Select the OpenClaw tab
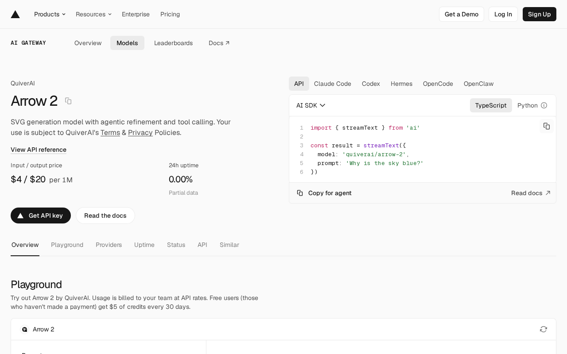Image resolution: width=567 pixels, height=354 pixels. tap(478, 84)
